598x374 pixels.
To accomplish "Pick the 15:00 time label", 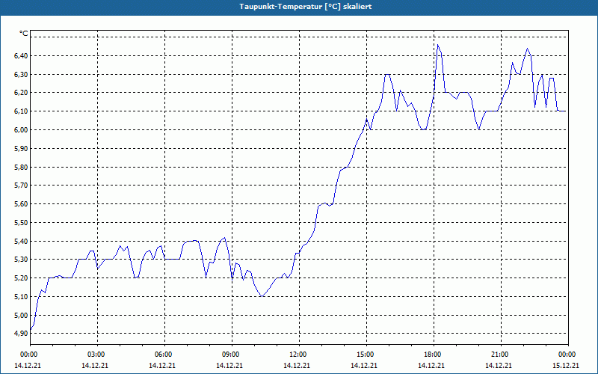I will (366, 355).
